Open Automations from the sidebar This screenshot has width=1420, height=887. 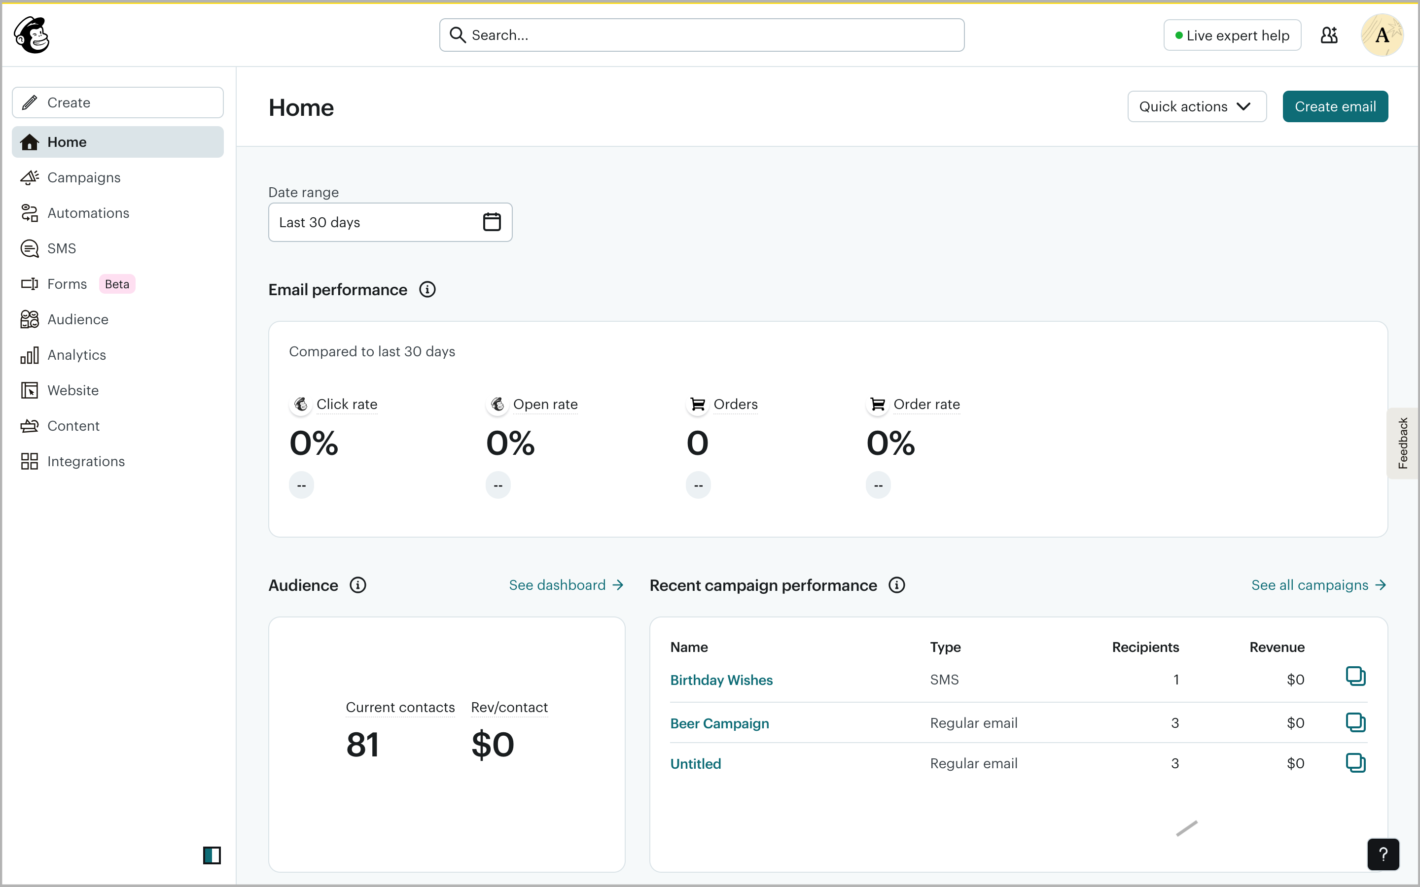click(88, 213)
